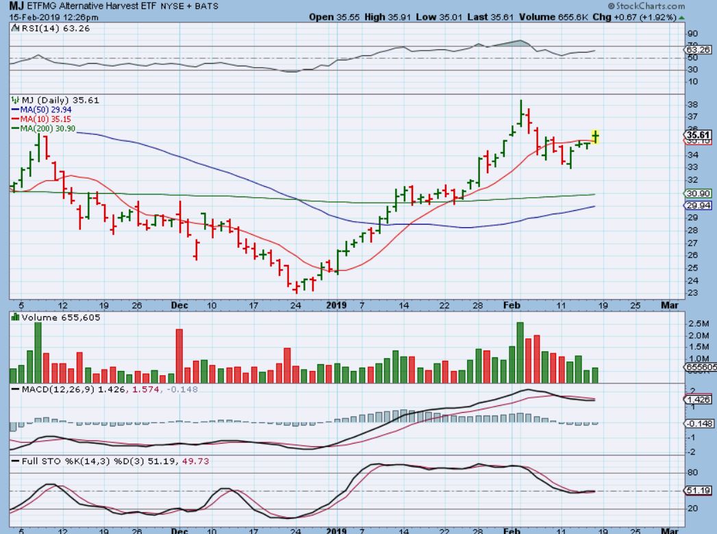Click the tall red volume bar at Dec

(179, 356)
